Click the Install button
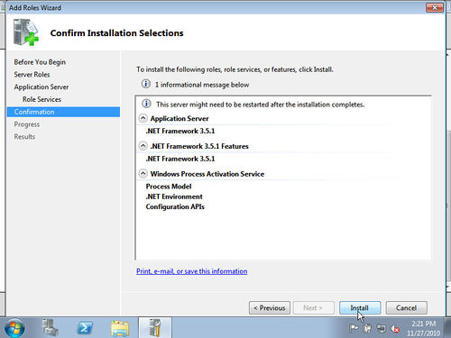 (360, 308)
